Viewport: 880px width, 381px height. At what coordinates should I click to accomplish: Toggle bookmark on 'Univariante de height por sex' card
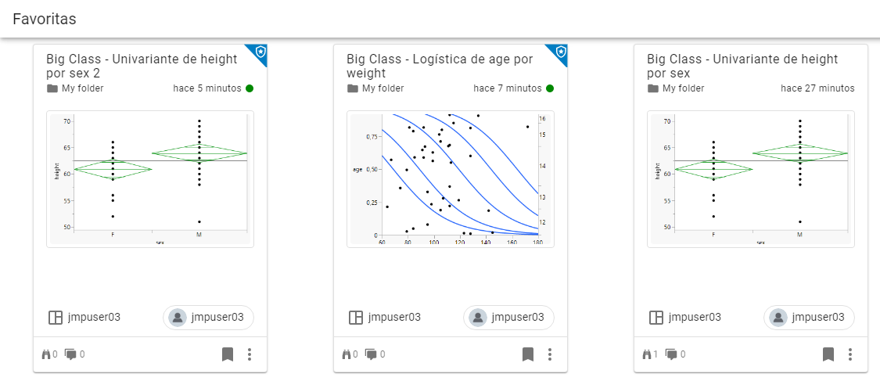(828, 354)
